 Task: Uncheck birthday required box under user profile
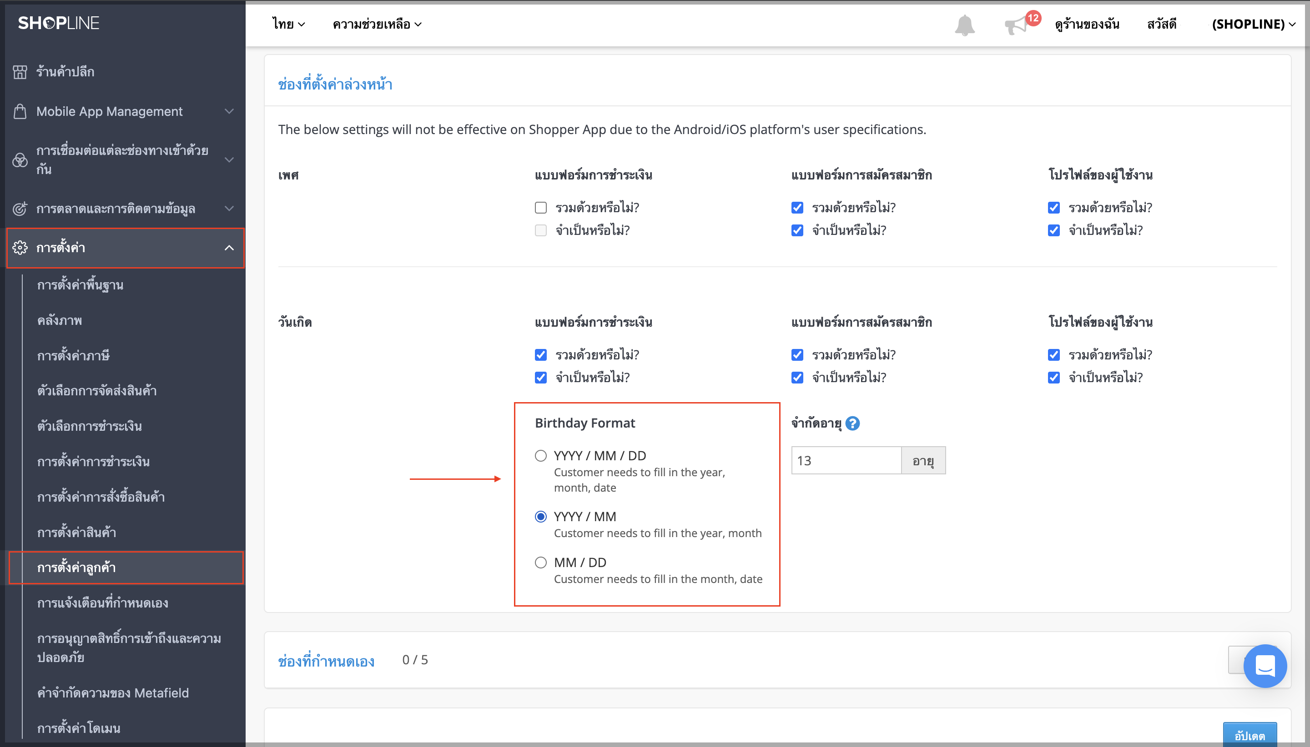coord(1054,378)
